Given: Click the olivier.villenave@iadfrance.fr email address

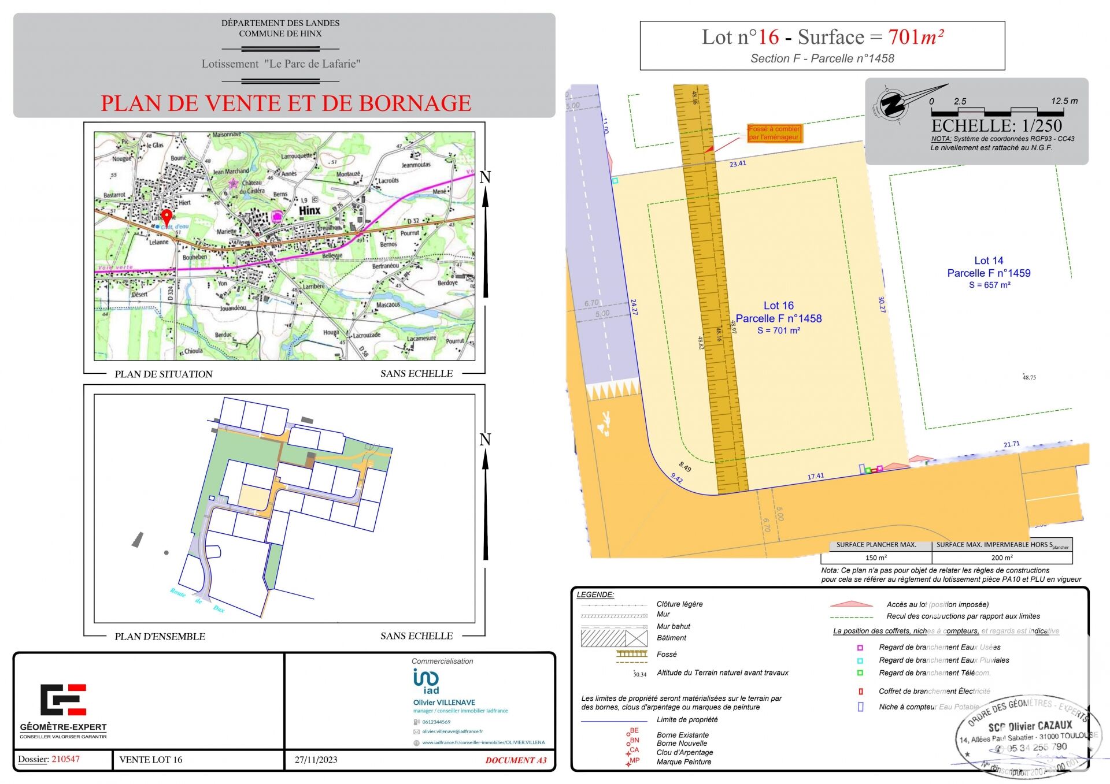Looking at the screenshot, I should [452, 731].
